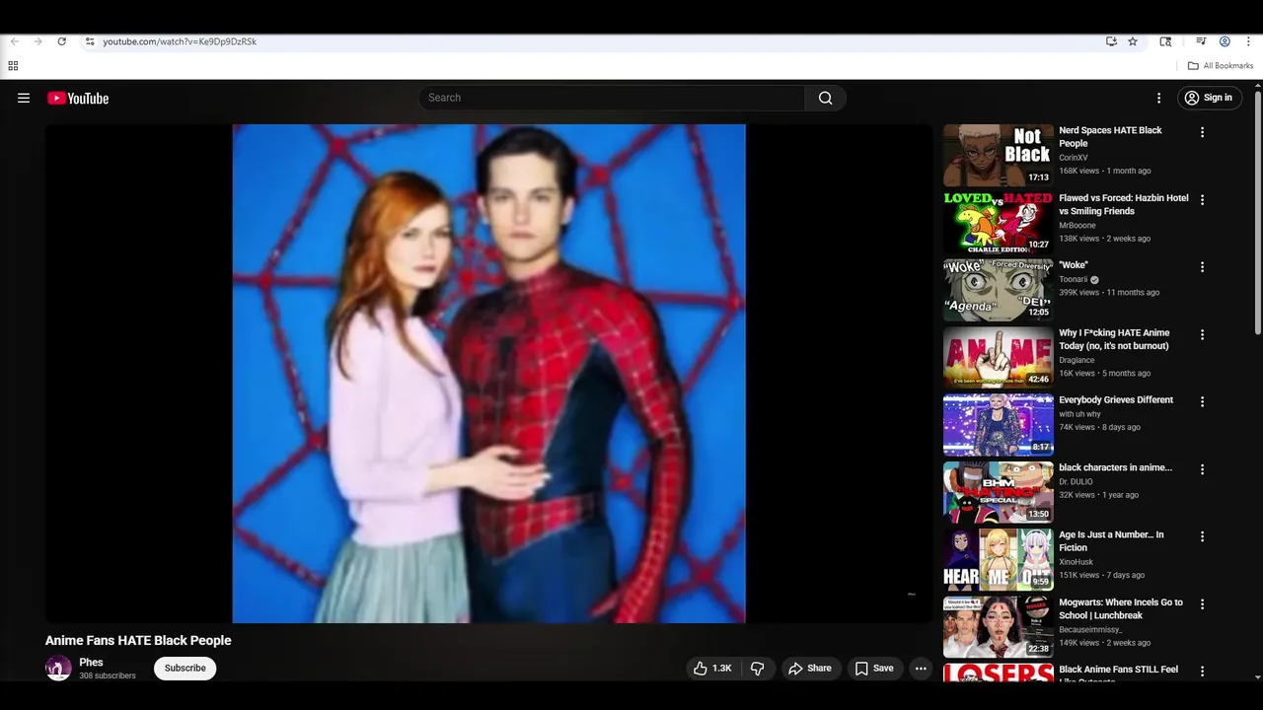1263x710 pixels.
Task: Open Mogwarts Lunchbreak video thumbnail
Action: click(998, 627)
